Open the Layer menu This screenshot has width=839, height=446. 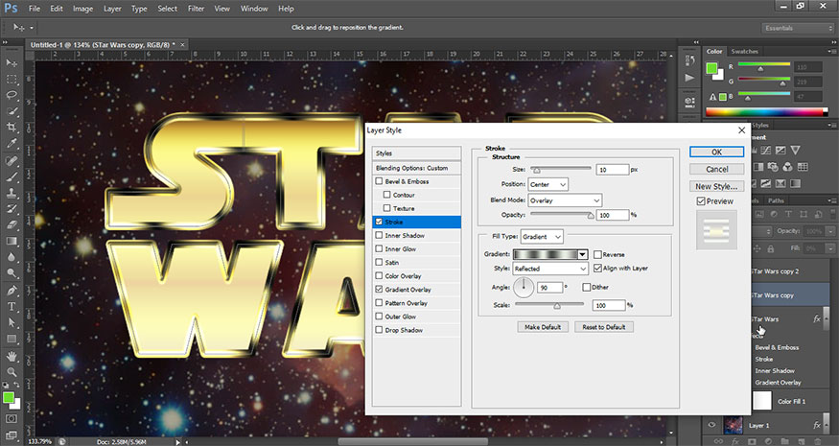coord(112,9)
